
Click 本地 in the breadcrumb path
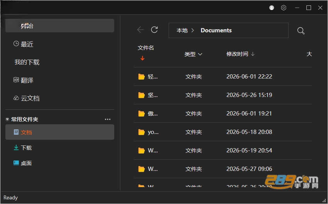click(x=182, y=30)
